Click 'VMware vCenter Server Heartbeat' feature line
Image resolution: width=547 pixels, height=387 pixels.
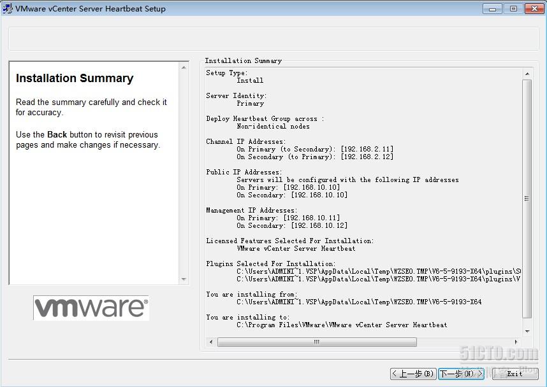tap(296, 249)
